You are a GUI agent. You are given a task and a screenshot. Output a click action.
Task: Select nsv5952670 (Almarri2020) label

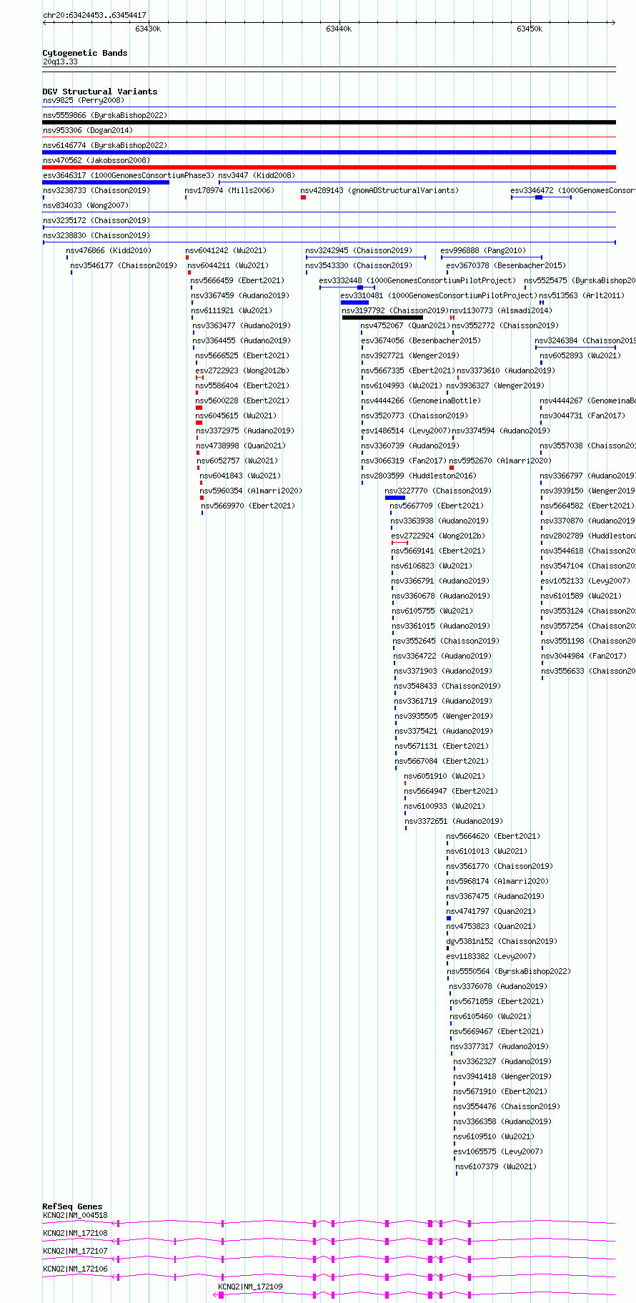(500, 461)
